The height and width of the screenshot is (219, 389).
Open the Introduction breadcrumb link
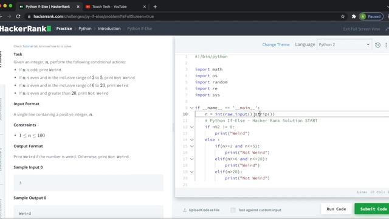tap(109, 29)
